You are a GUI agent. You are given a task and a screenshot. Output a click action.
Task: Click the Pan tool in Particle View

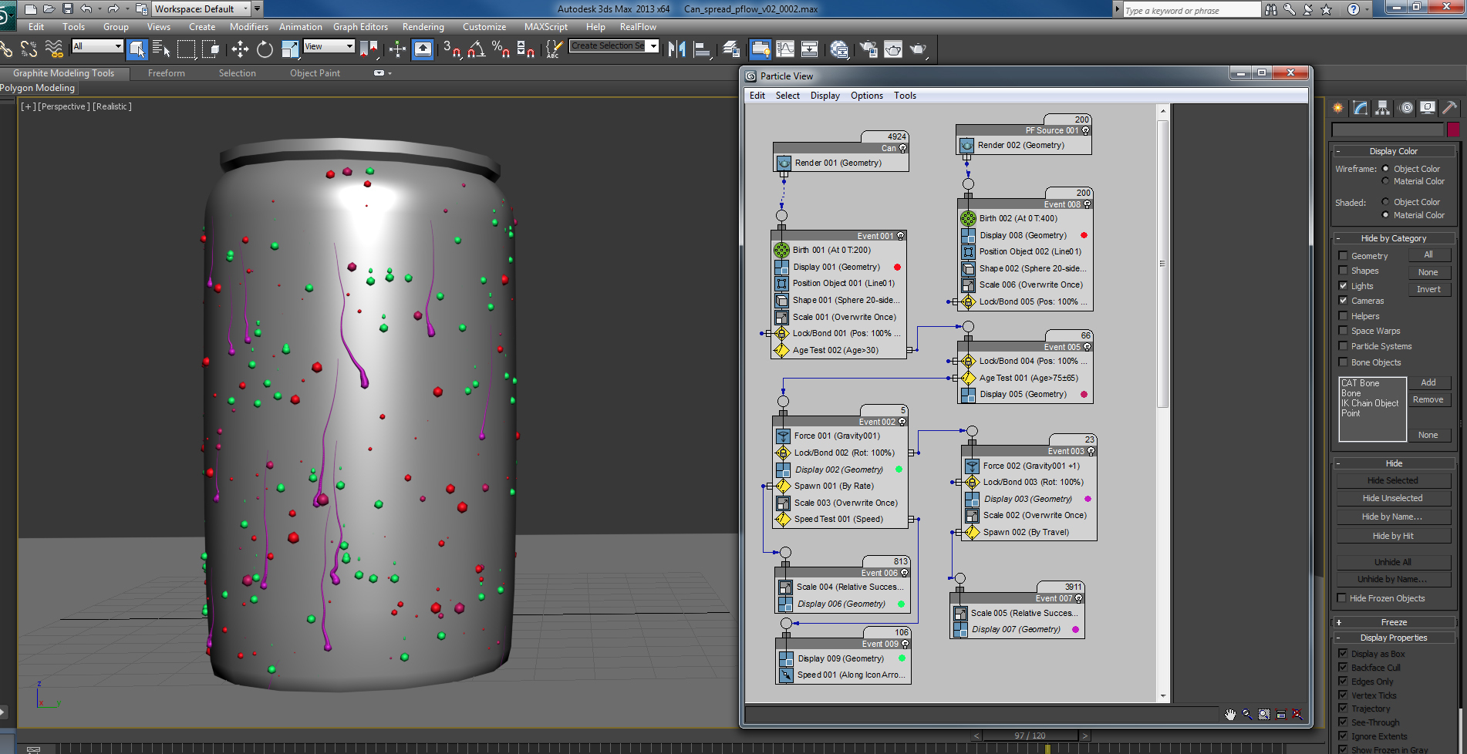(1230, 715)
